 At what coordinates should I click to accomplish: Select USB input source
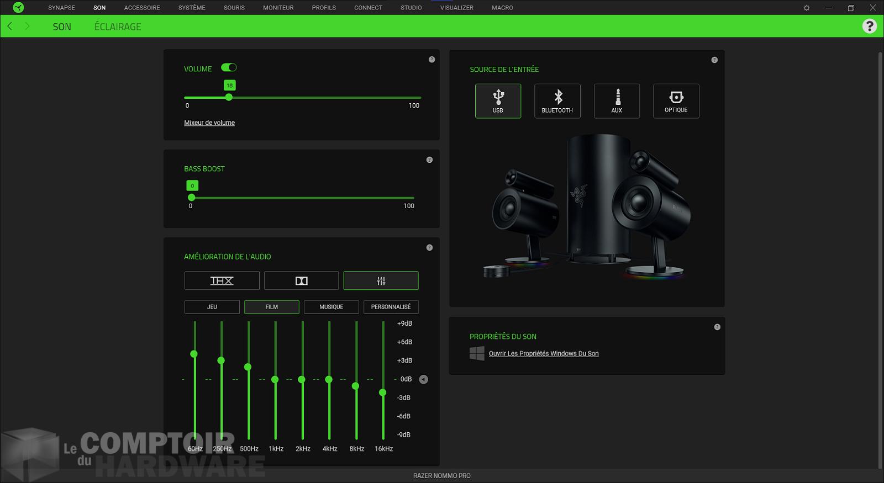click(x=498, y=101)
